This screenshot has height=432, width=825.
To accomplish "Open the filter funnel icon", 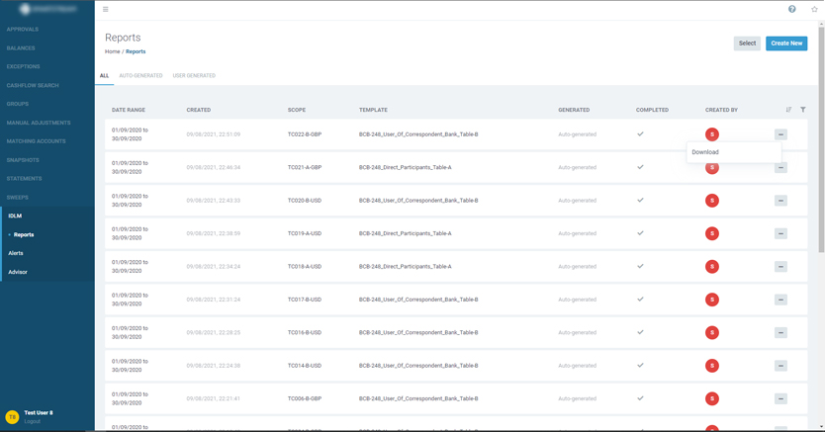I will [x=803, y=110].
